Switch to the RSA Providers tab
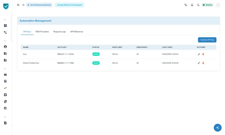 tap(42, 31)
